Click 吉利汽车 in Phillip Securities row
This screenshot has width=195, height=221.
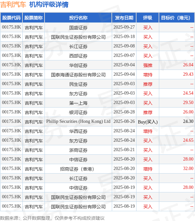(x=34, y=122)
